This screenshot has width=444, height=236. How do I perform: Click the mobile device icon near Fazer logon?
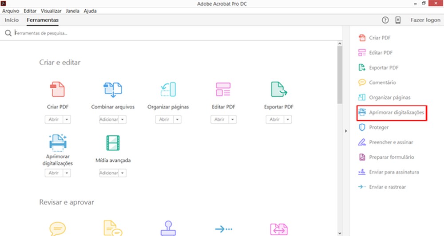coord(398,20)
